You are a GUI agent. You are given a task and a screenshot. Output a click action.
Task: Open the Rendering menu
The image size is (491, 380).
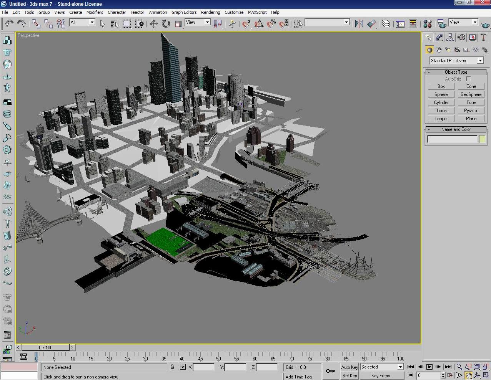click(210, 12)
